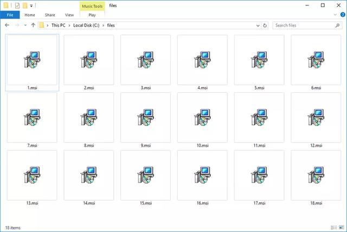
Task: Click the 12.msi installer icon
Action: coord(316,118)
